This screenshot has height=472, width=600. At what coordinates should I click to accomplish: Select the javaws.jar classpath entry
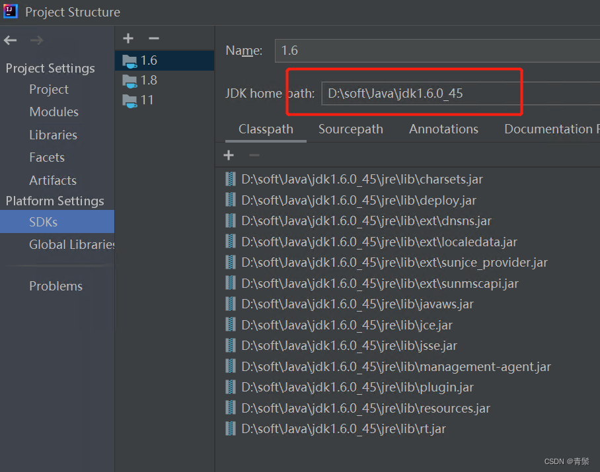357,304
